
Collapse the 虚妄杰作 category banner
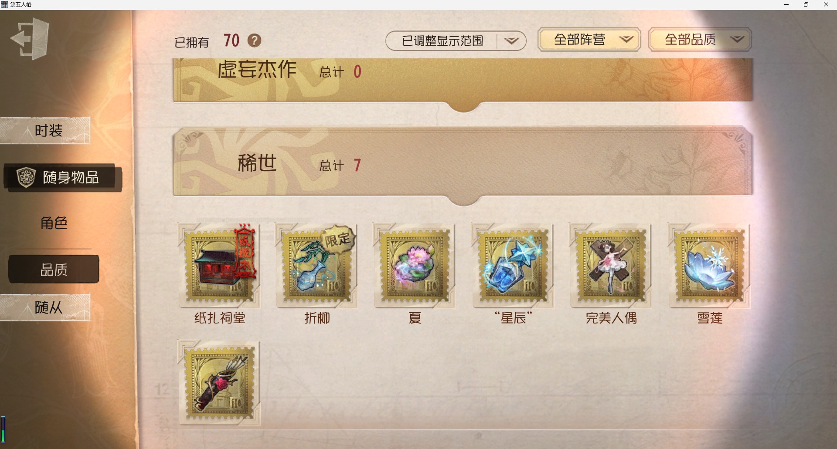463,81
